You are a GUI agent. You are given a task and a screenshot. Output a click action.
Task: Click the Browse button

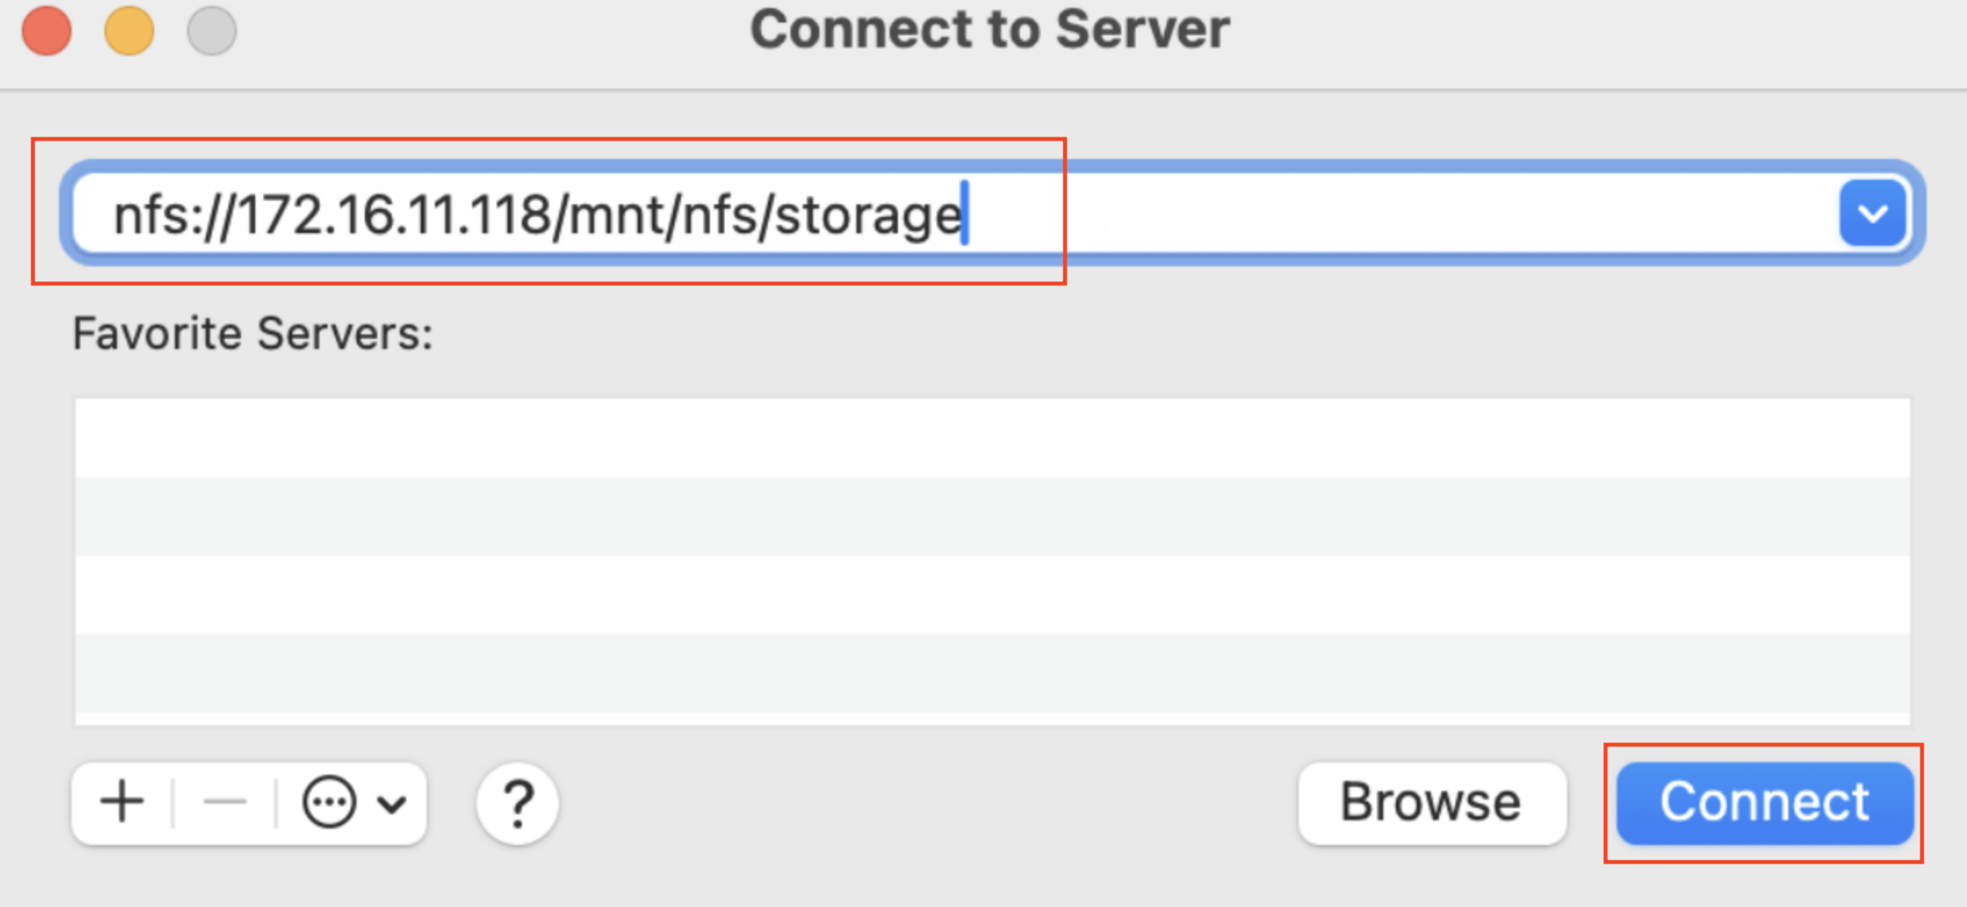(1431, 803)
